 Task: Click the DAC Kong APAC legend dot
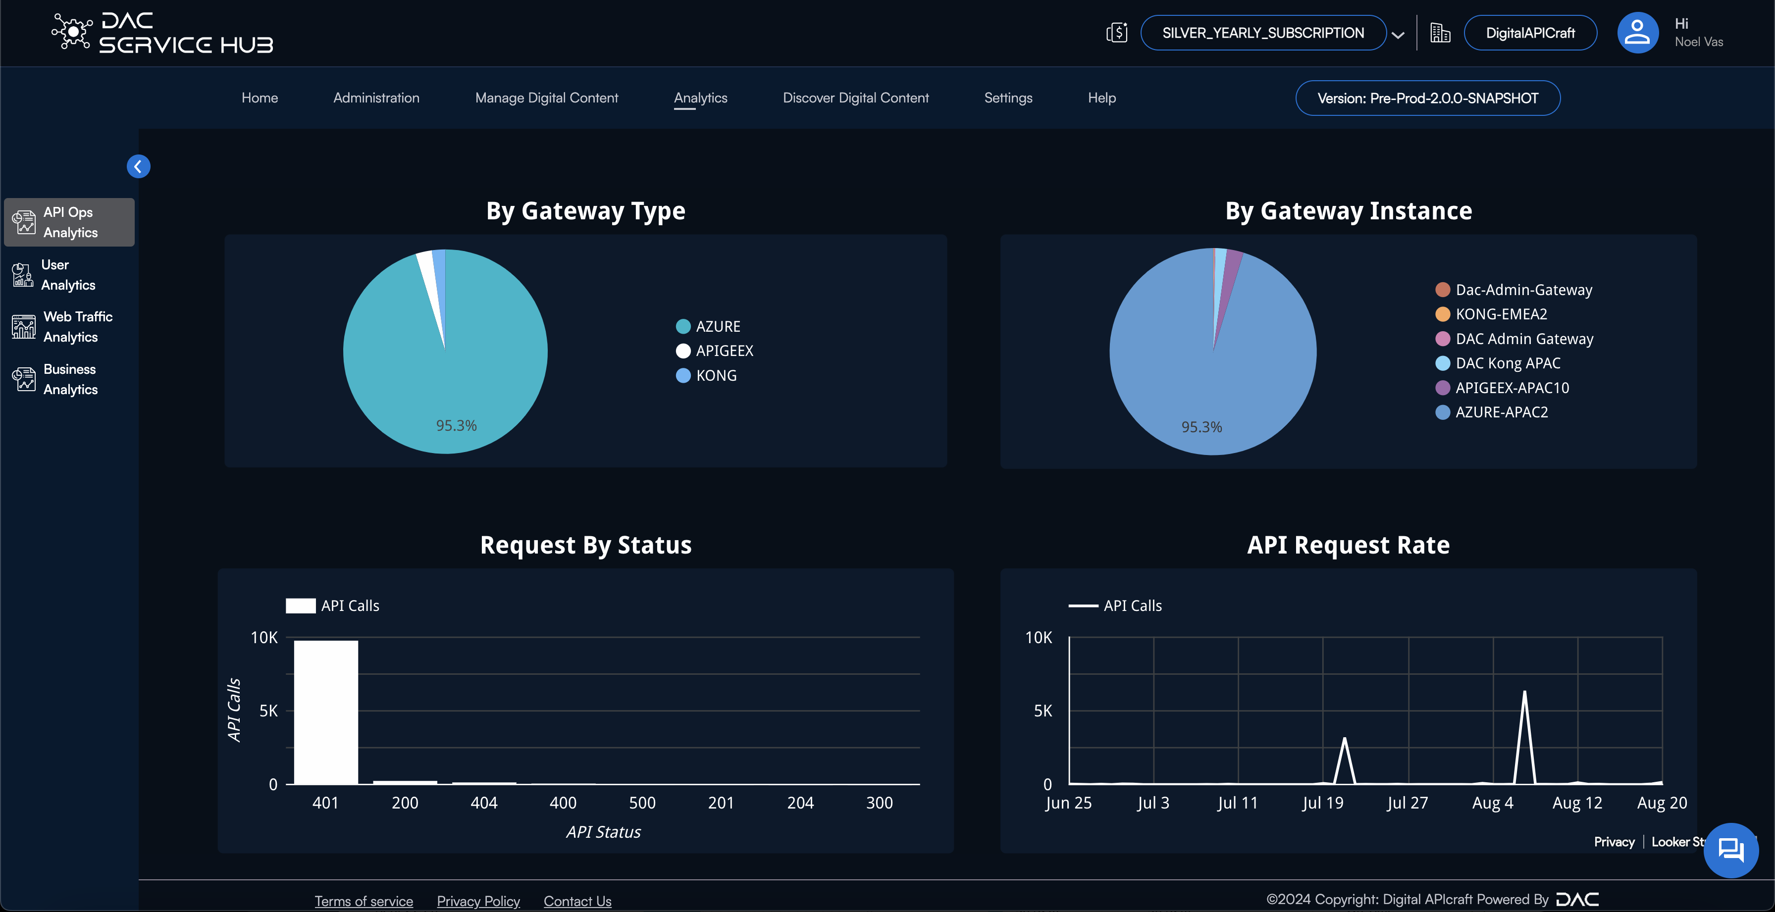click(x=1442, y=363)
